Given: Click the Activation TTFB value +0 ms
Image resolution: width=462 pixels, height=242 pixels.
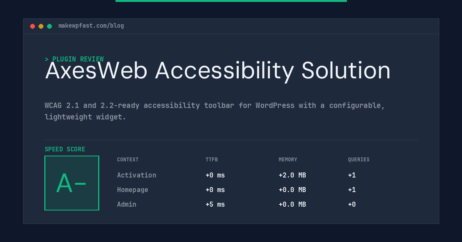Looking at the screenshot, I should pos(215,175).
